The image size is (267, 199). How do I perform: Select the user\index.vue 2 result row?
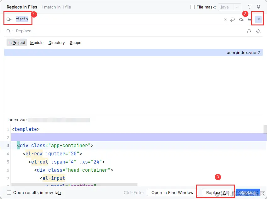(133, 52)
